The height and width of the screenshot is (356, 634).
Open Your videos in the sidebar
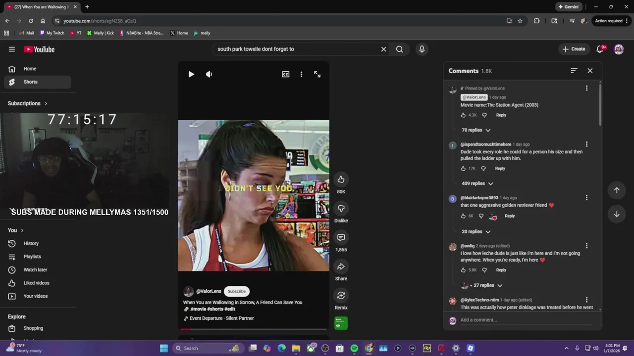[x=38, y=296]
